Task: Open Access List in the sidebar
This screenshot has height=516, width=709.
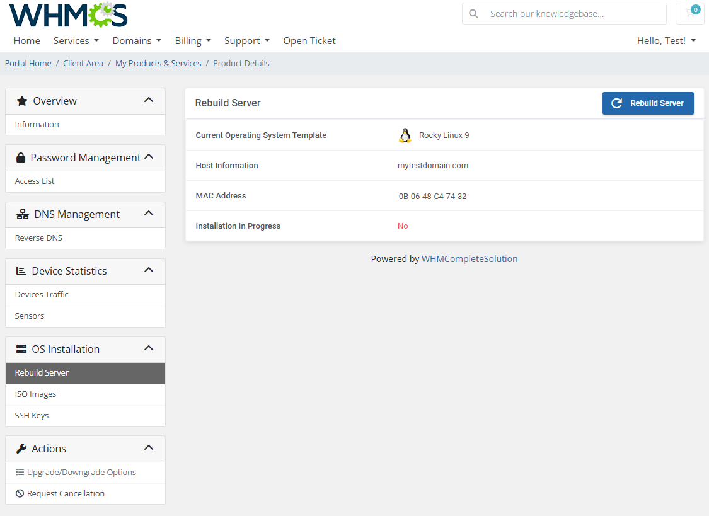Action: tap(86, 181)
